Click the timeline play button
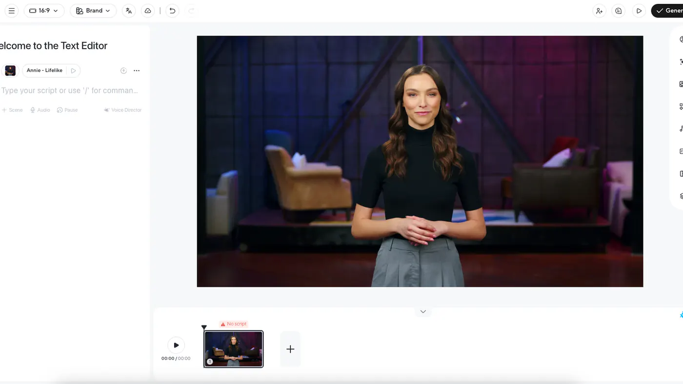Screen dimensions: 683x384 click(x=176, y=345)
